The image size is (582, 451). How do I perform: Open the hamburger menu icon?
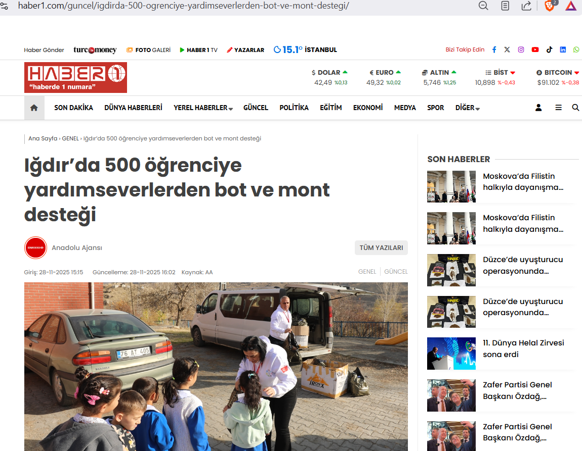tap(558, 108)
